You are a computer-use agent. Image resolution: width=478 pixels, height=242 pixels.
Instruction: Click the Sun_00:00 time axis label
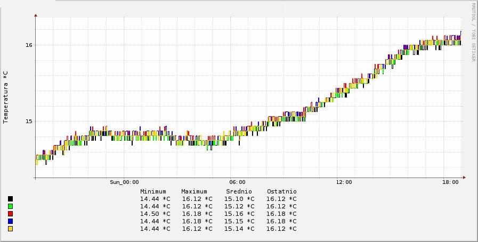point(124,182)
